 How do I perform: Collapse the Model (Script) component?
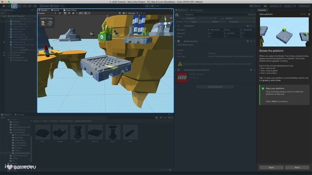(176, 41)
